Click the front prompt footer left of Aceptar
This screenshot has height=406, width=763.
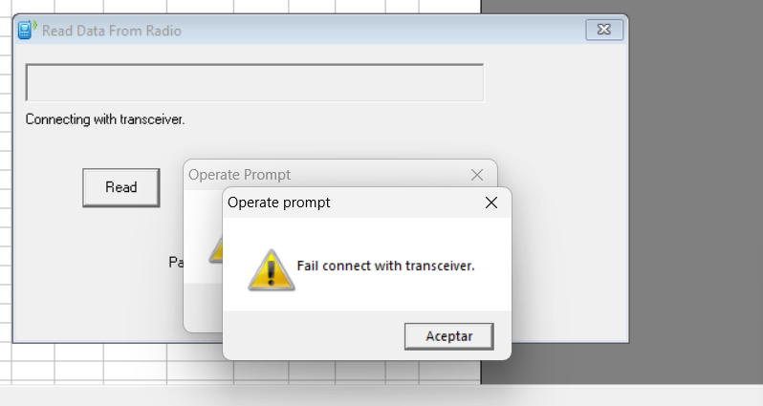[314, 335]
